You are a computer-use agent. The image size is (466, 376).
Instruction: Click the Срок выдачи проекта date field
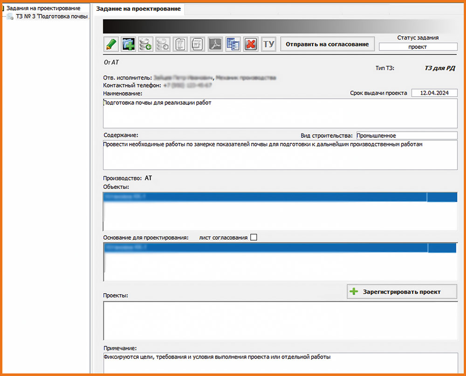coord(434,93)
